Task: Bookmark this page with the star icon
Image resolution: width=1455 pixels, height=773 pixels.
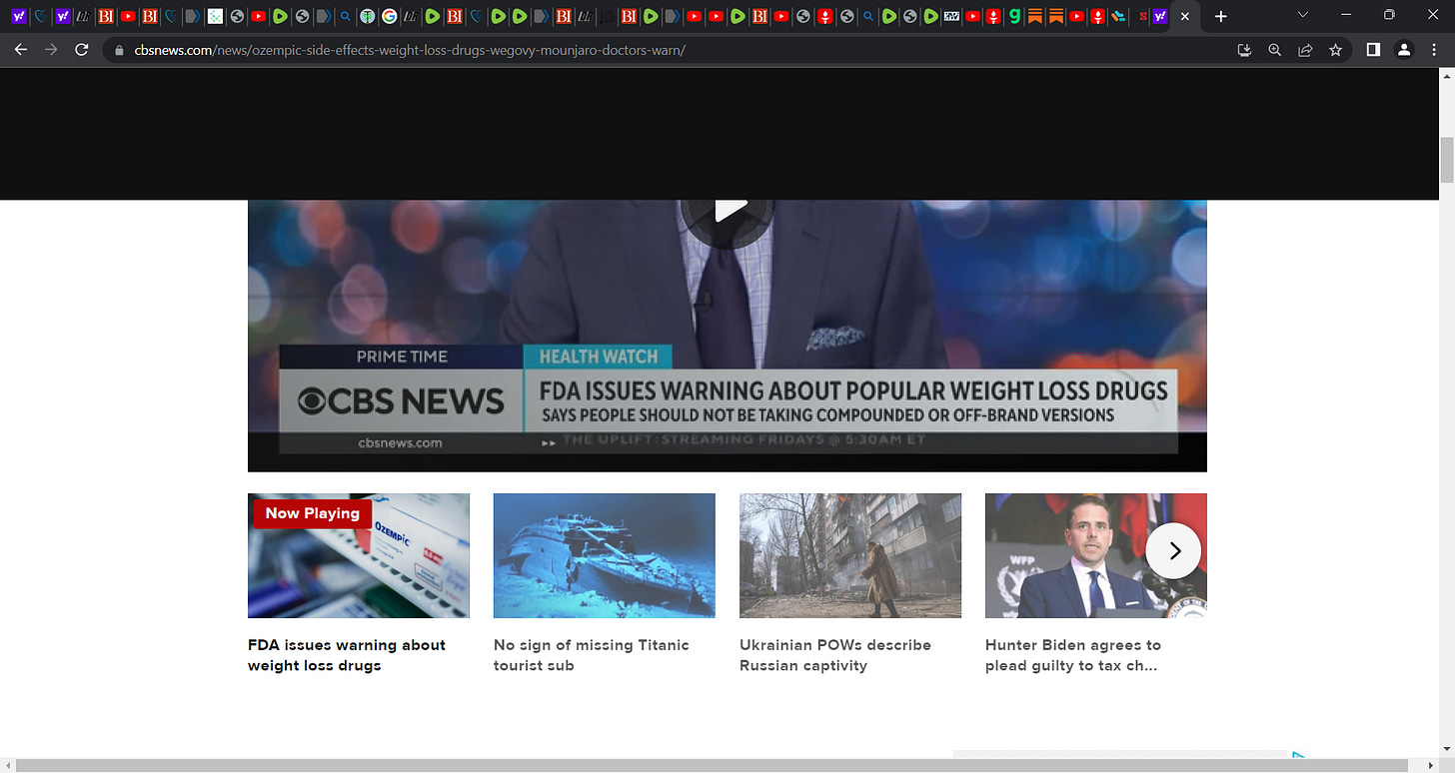Action: 1335,50
